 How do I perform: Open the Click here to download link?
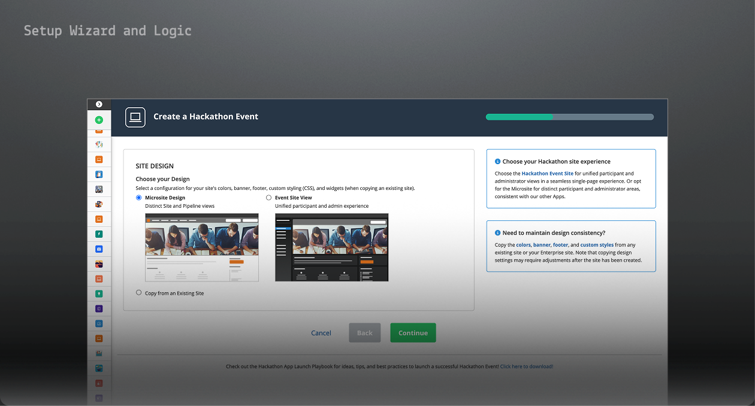[x=527, y=366]
